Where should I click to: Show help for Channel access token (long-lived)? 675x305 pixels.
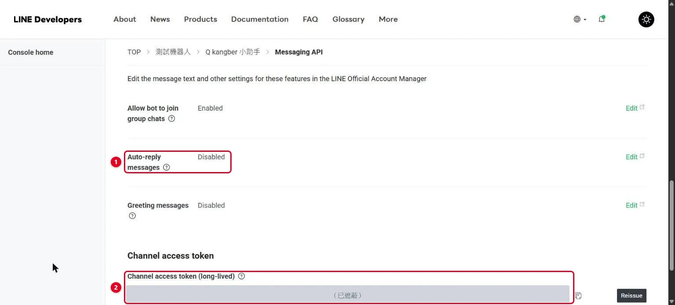pyautogui.click(x=241, y=276)
